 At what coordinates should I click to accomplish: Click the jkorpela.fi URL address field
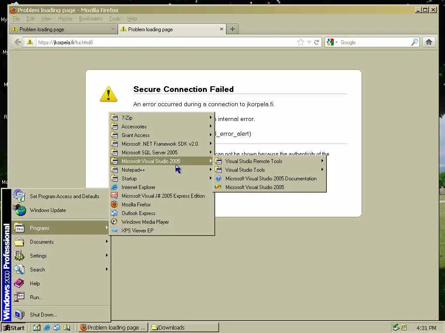coord(166,42)
